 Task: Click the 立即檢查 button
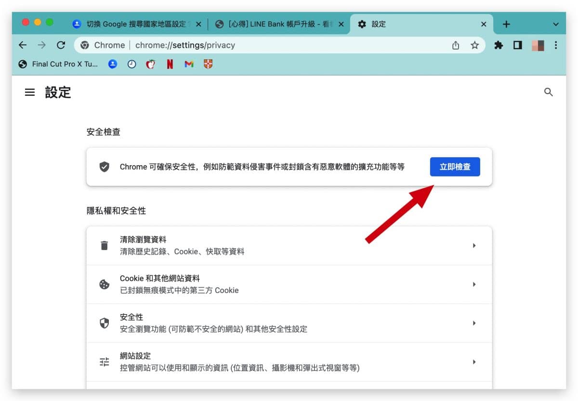[x=455, y=167]
